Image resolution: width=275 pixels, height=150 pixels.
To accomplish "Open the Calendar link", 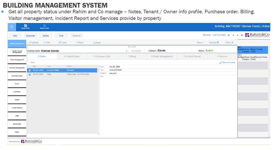I will 214,42.
